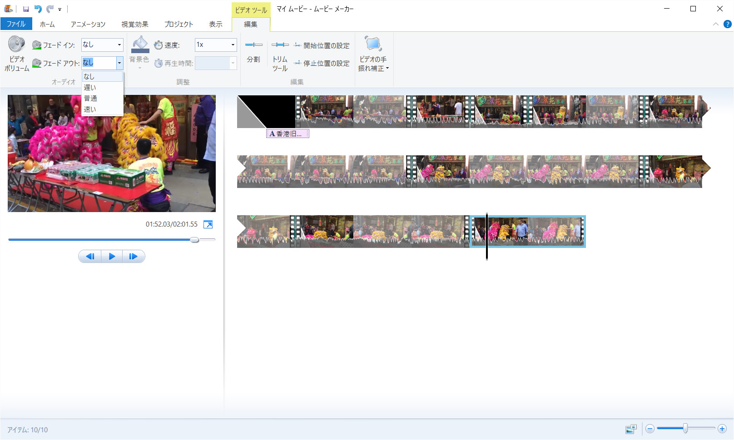Viewport: 734px width, 440px height.
Task: Open the 視覚効果 ribbon tab
Action: click(135, 25)
